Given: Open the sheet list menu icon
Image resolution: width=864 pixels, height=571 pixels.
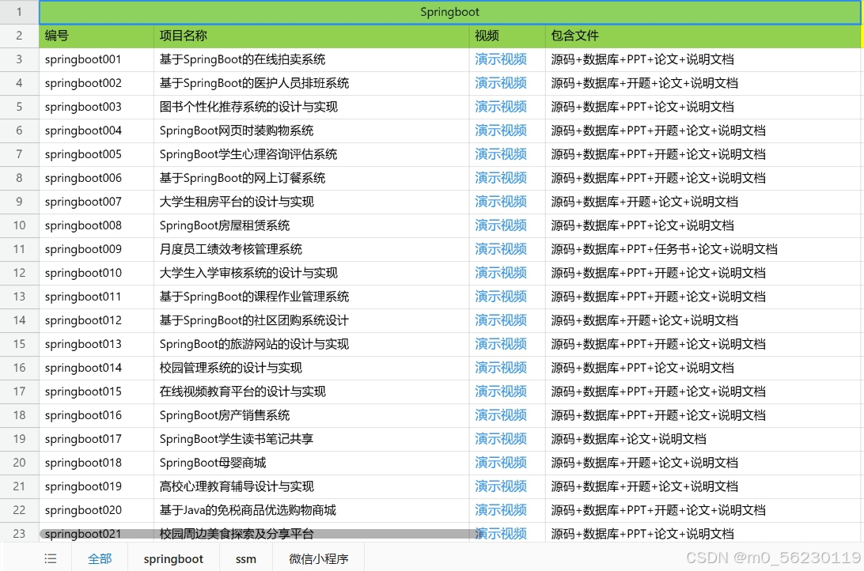Looking at the screenshot, I should click(x=50, y=559).
